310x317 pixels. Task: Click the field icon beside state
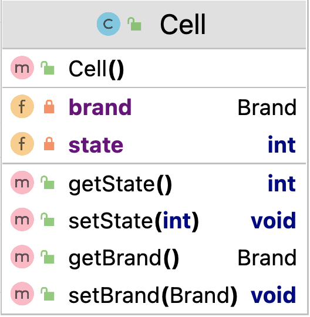22,144
